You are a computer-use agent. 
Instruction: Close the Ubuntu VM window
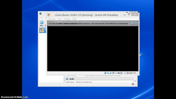(135, 14)
